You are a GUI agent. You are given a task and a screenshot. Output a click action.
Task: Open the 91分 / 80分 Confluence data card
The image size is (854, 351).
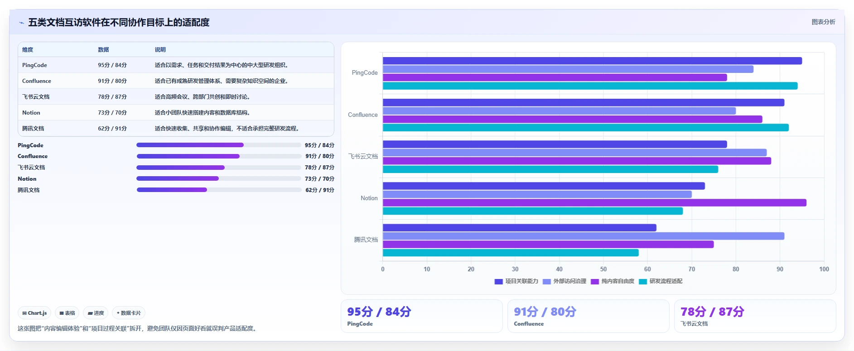pyautogui.click(x=588, y=316)
